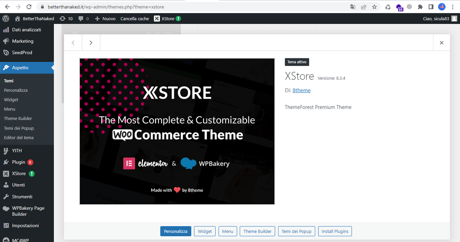Image resolution: width=460 pixels, height=242 pixels.
Task: Open Temi dei Popup in sidebar
Action: pyautogui.click(x=19, y=128)
